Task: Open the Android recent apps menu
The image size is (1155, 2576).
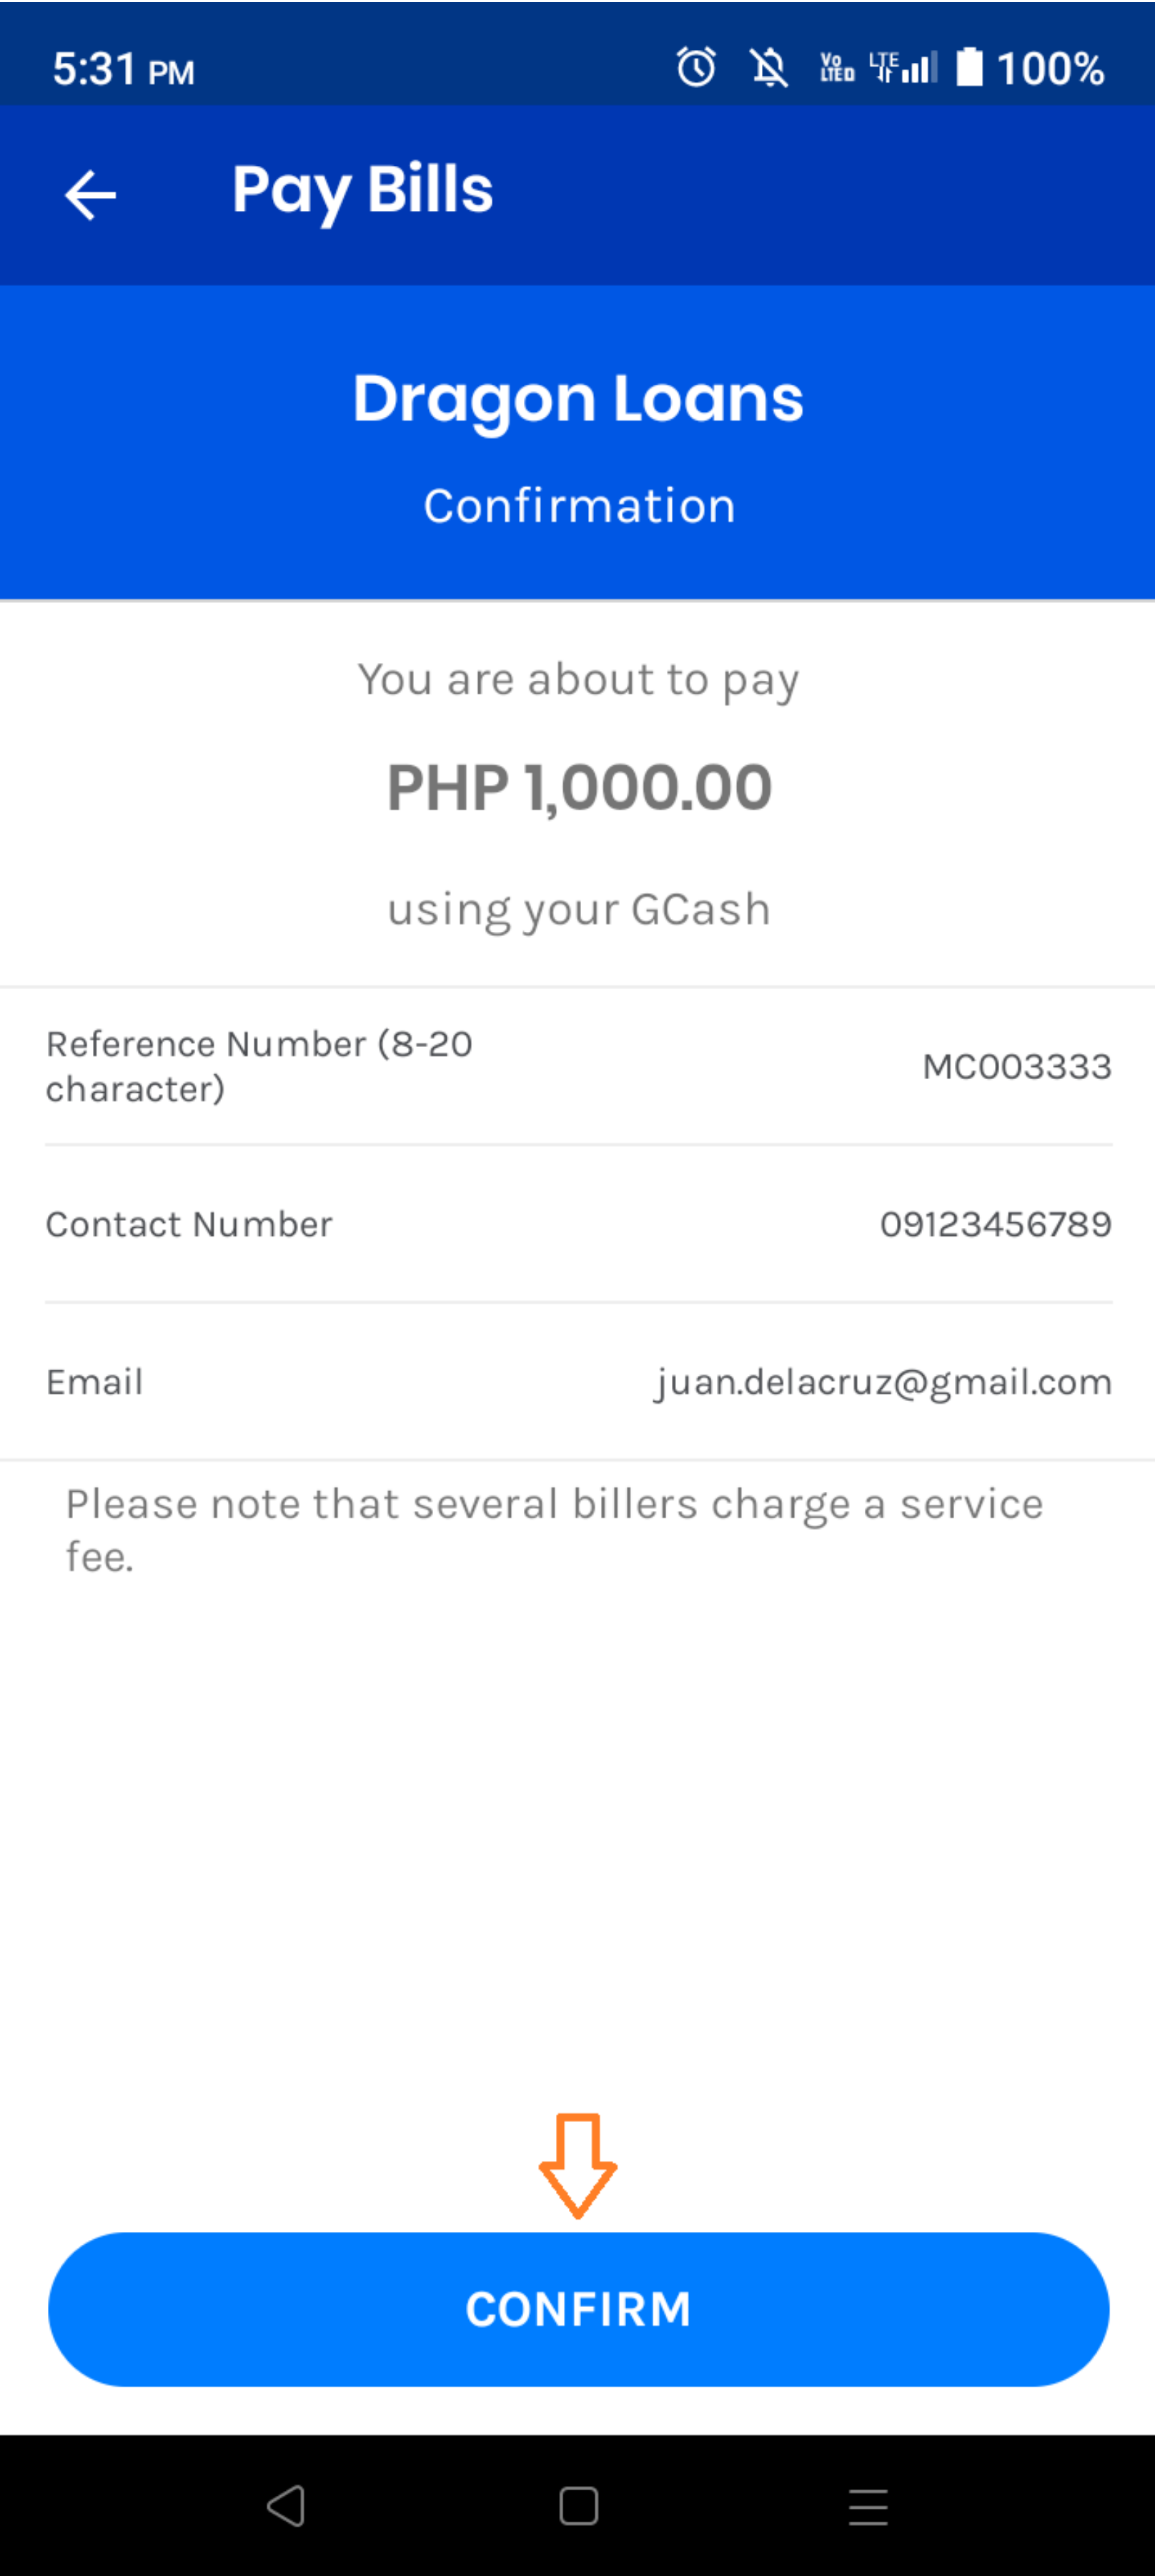Action: point(867,2506)
